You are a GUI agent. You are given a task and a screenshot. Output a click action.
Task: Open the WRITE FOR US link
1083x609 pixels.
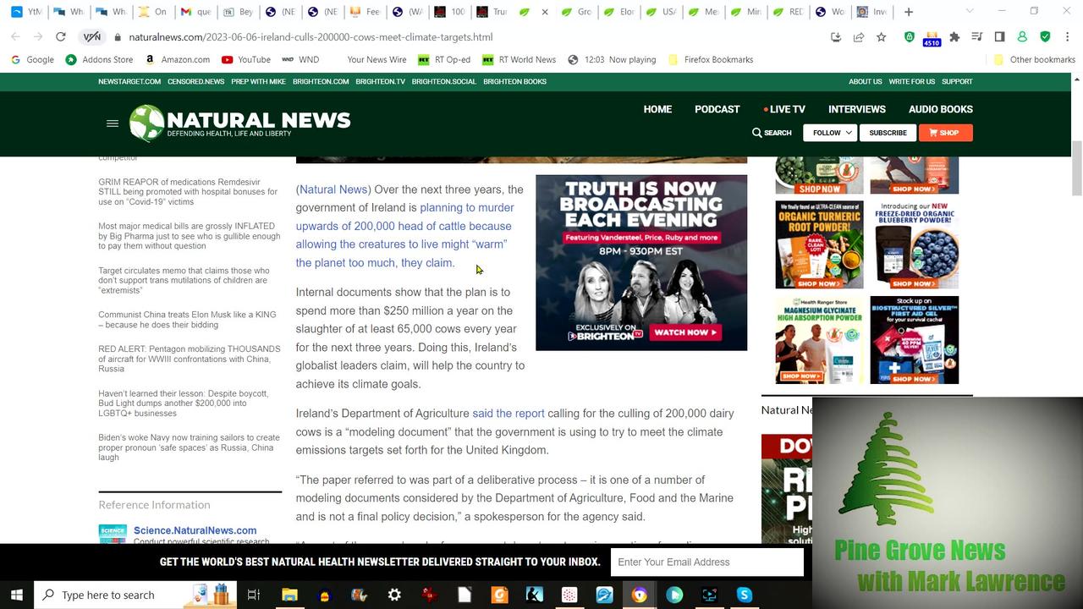(911, 81)
